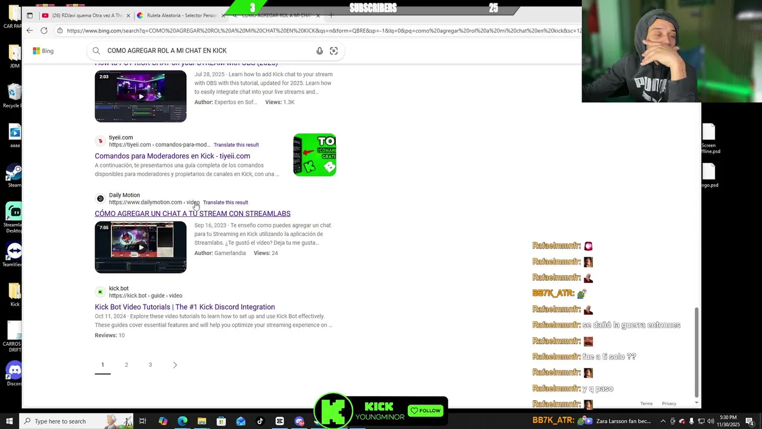Click the kick.bot site favicon

click(100, 292)
